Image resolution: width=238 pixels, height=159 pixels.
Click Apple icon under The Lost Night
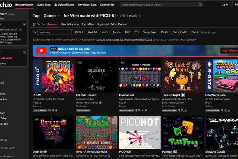(x=186, y=111)
